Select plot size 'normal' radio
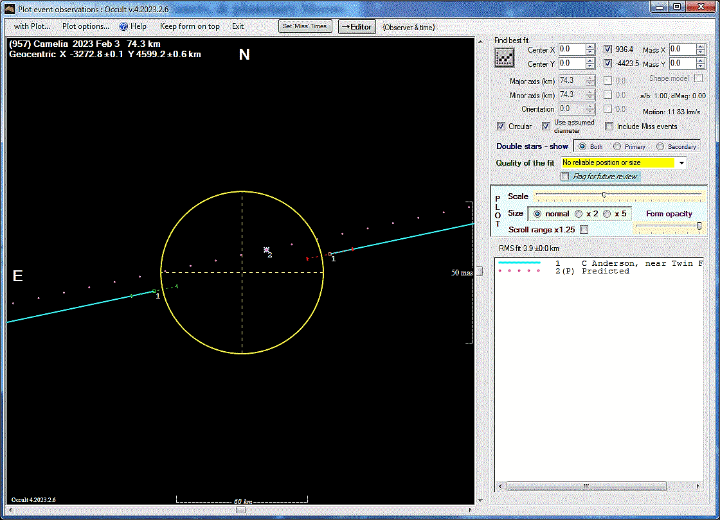This screenshot has height=520, width=720. pos(537,214)
